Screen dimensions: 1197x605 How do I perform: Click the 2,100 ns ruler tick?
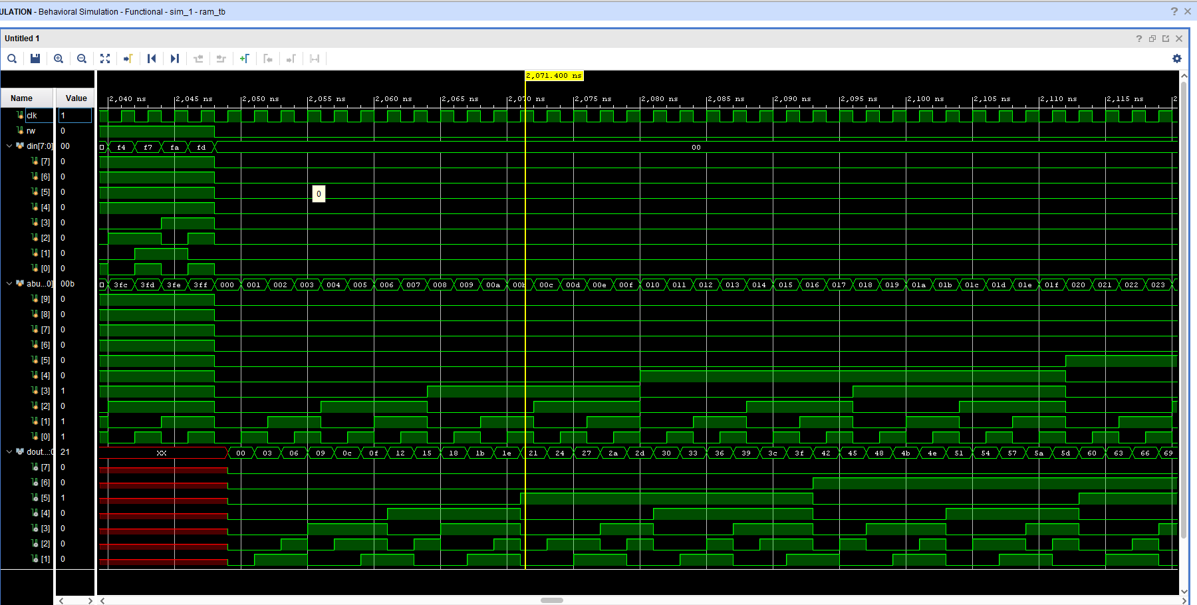pos(925,99)
